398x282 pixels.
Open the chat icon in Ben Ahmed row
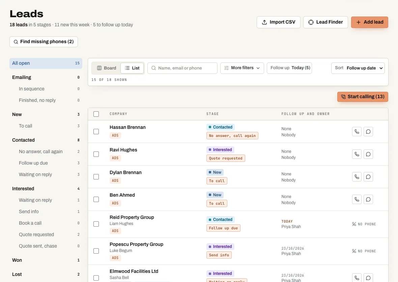click(x=368, y=199)
